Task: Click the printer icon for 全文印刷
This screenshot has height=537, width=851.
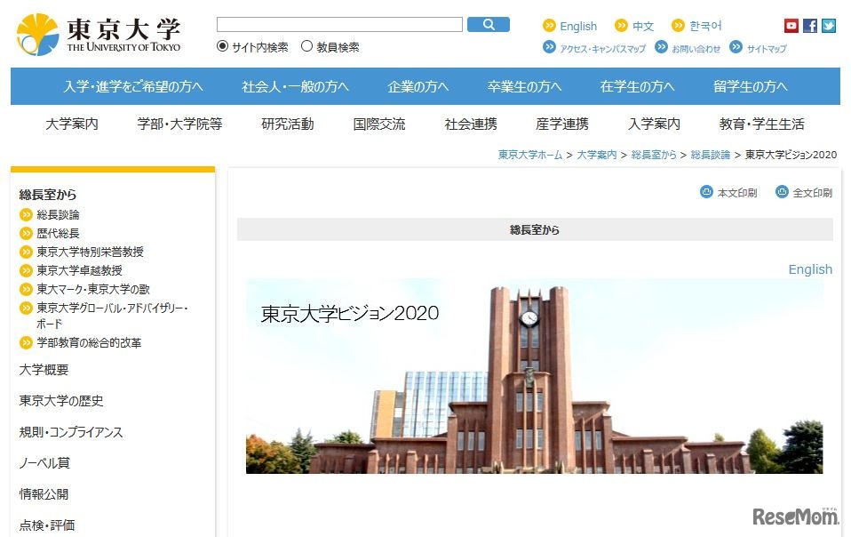Action: click(782, 192)
